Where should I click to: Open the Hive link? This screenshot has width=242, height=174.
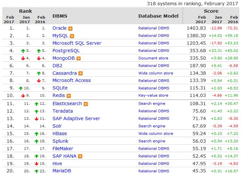pyautogui.click(x=57, y=164)
